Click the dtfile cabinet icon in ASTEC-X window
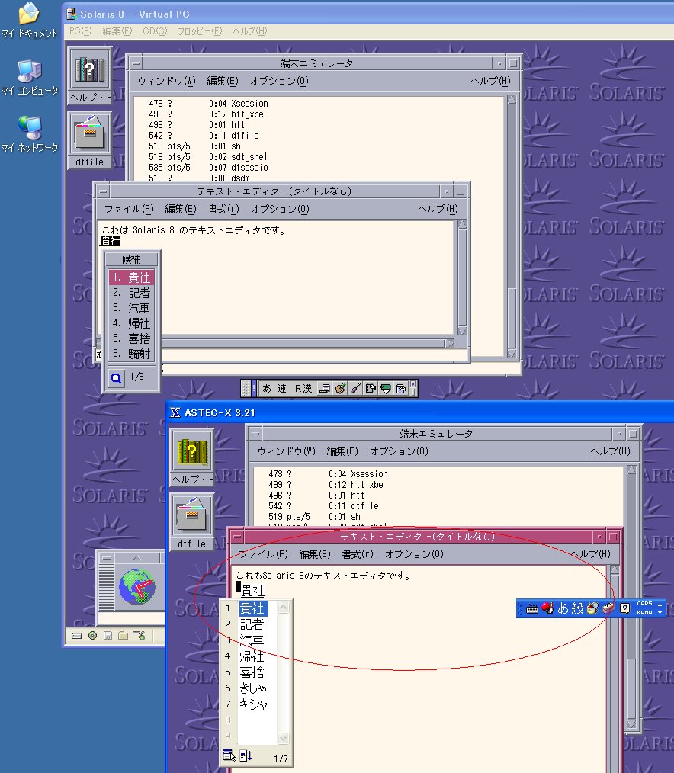674x773 pixels. [192, 516]
